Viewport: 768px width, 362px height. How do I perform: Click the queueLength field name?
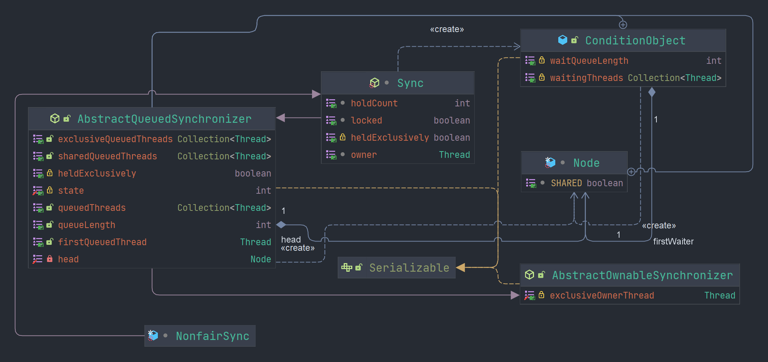(87, 225)
